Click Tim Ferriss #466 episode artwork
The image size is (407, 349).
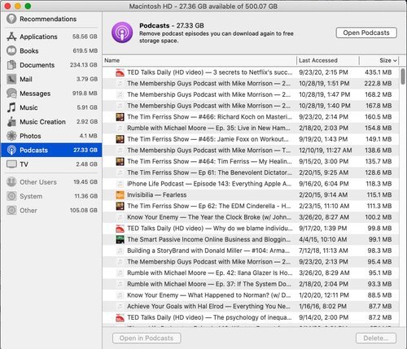120,117
